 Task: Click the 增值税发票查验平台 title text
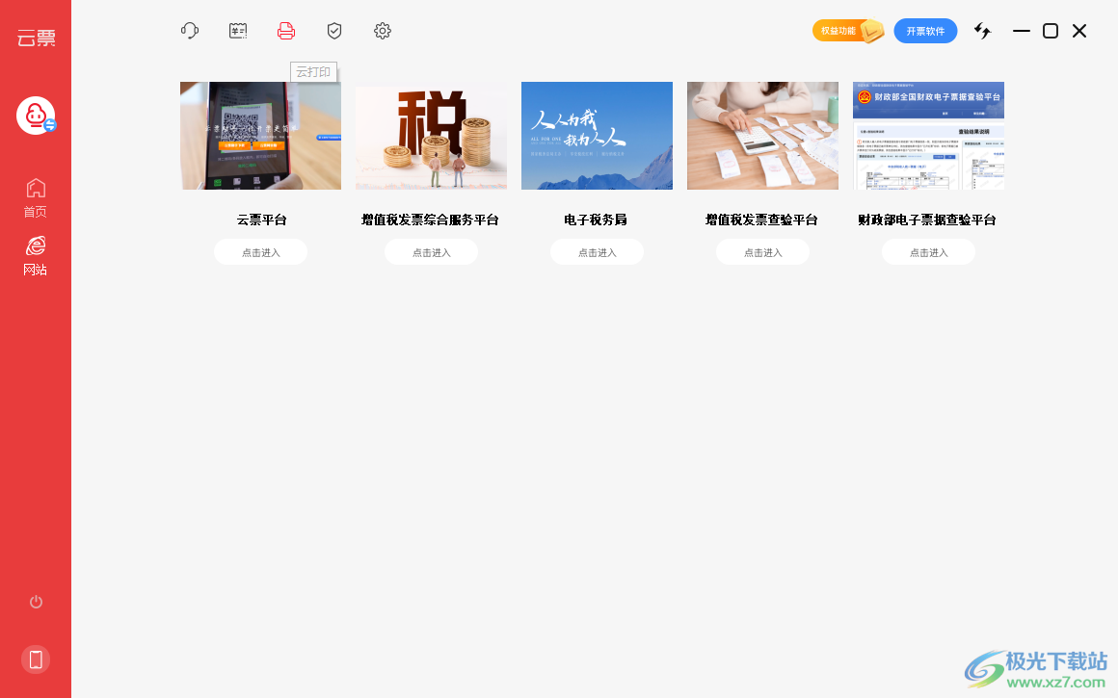pyautogui.click(x=761, y=220)
